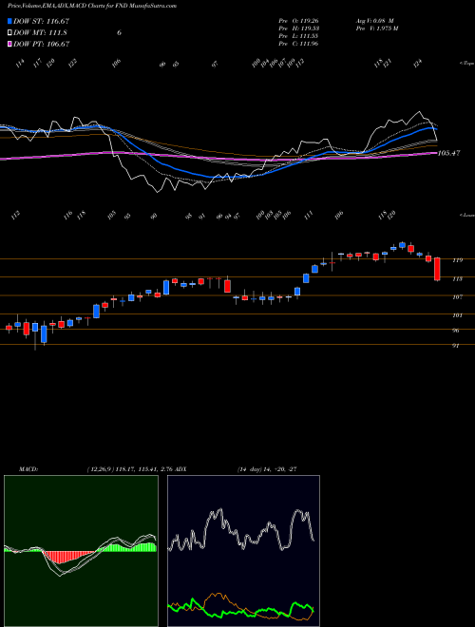
Task: Click the 96 price axis label
Action: pyautogui.click(x=456, y=331)
